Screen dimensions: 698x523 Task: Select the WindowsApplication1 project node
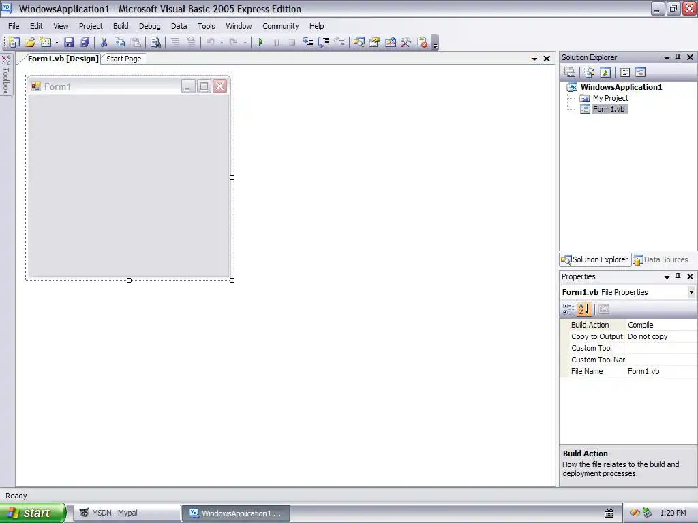[x=621, y=87]
